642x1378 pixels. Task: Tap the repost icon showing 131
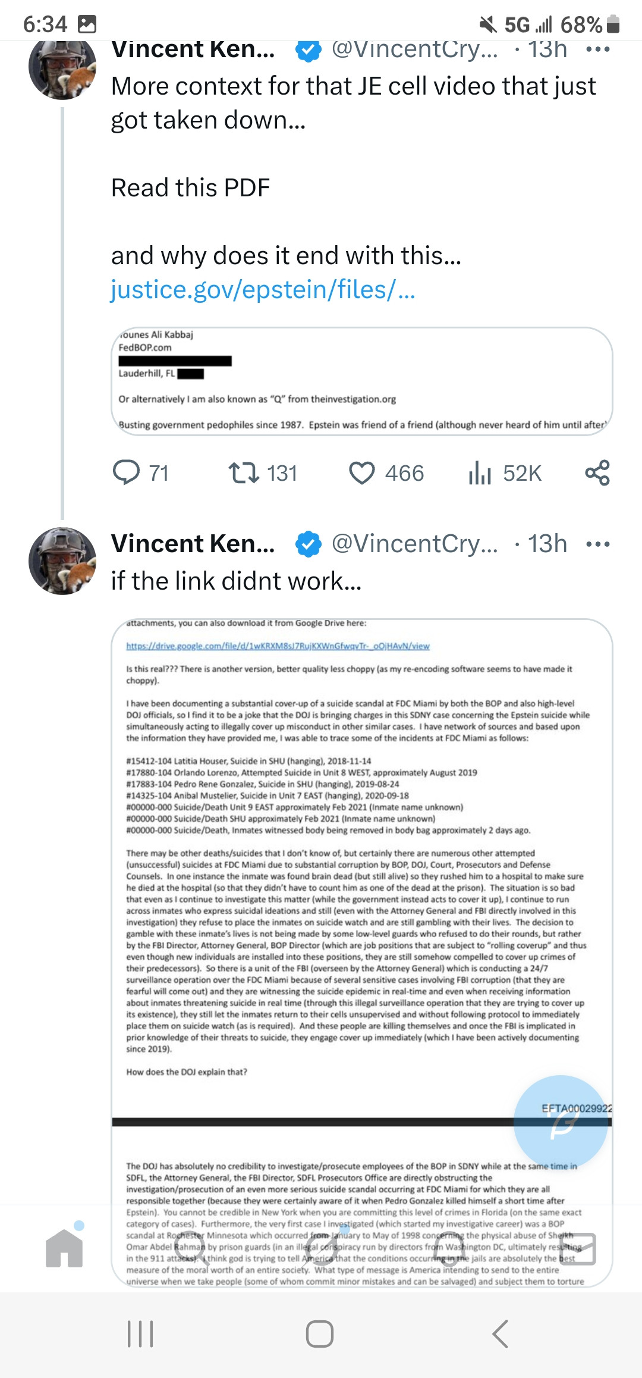pyautogui.click(x=244, y=473)
